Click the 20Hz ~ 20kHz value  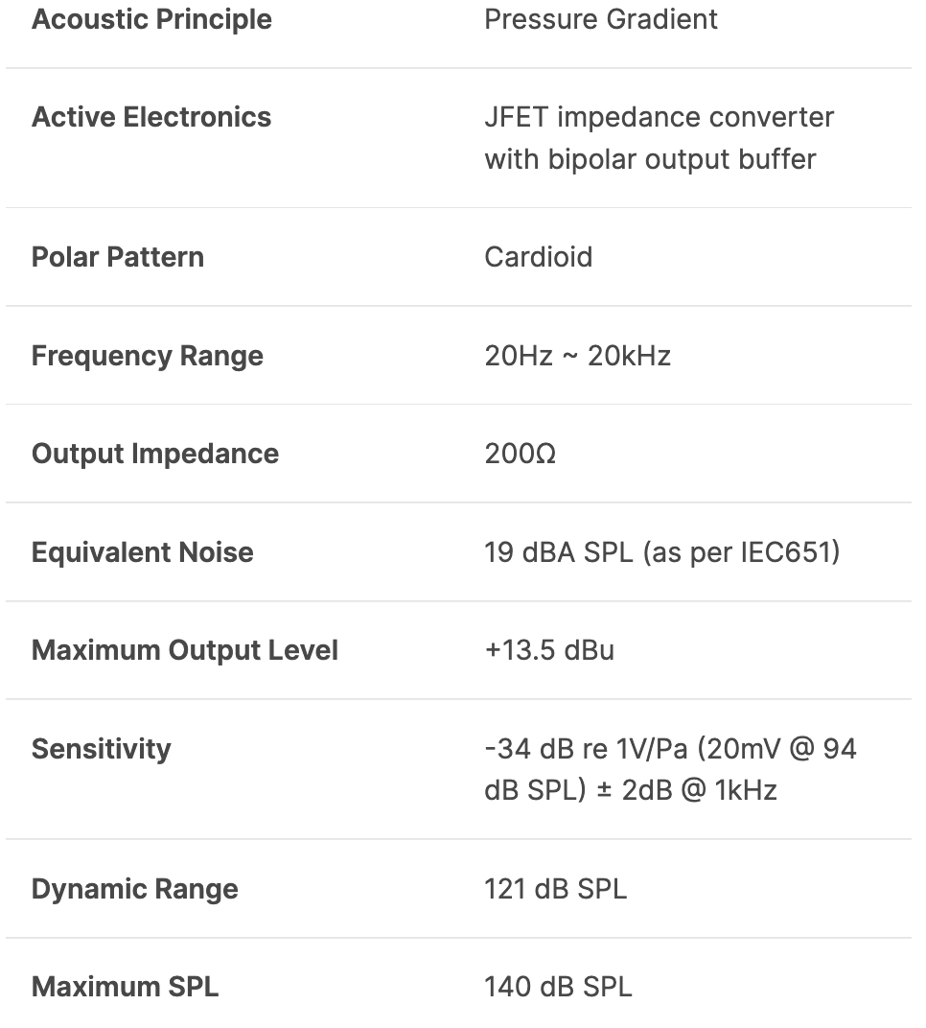pos(577,356)
